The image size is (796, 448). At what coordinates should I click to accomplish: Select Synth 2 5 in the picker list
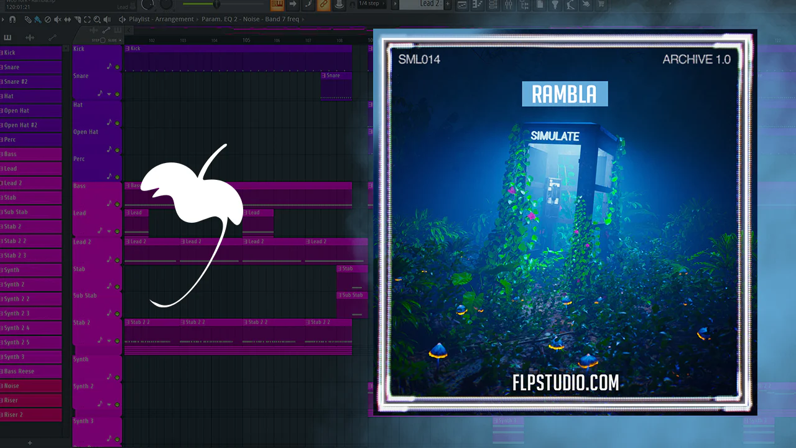click(x=31, y=342)
